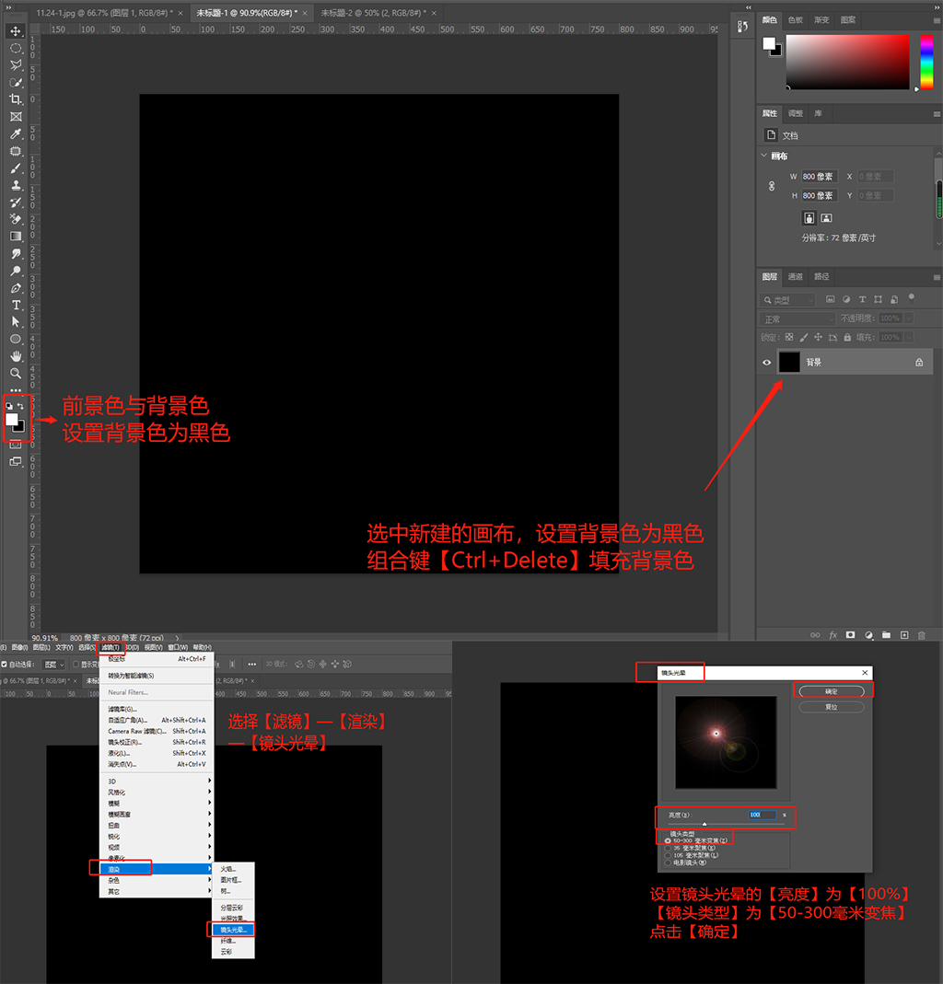The height and width of the screenshot is (984, 943).
Task: Select the Crop tool in the left toolbar
Action: click(16, 99)
